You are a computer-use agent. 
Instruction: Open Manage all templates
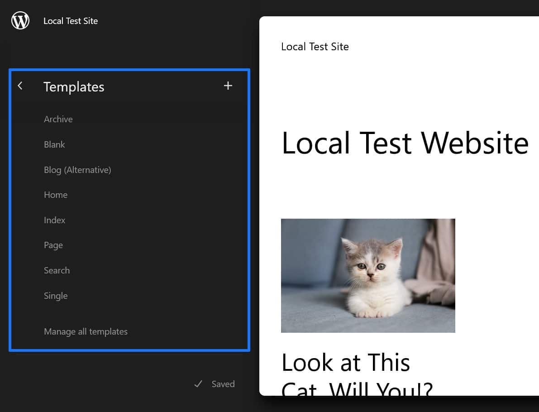point(86,331)
